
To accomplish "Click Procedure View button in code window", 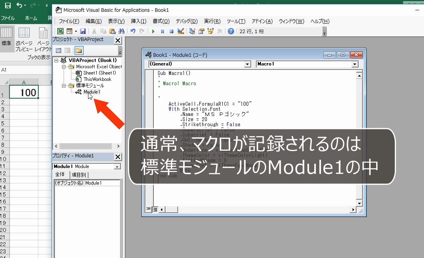I will (x=148, y=209).
